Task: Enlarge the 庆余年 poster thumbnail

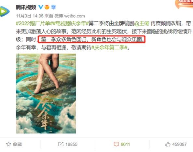Action: pos(46,94)
